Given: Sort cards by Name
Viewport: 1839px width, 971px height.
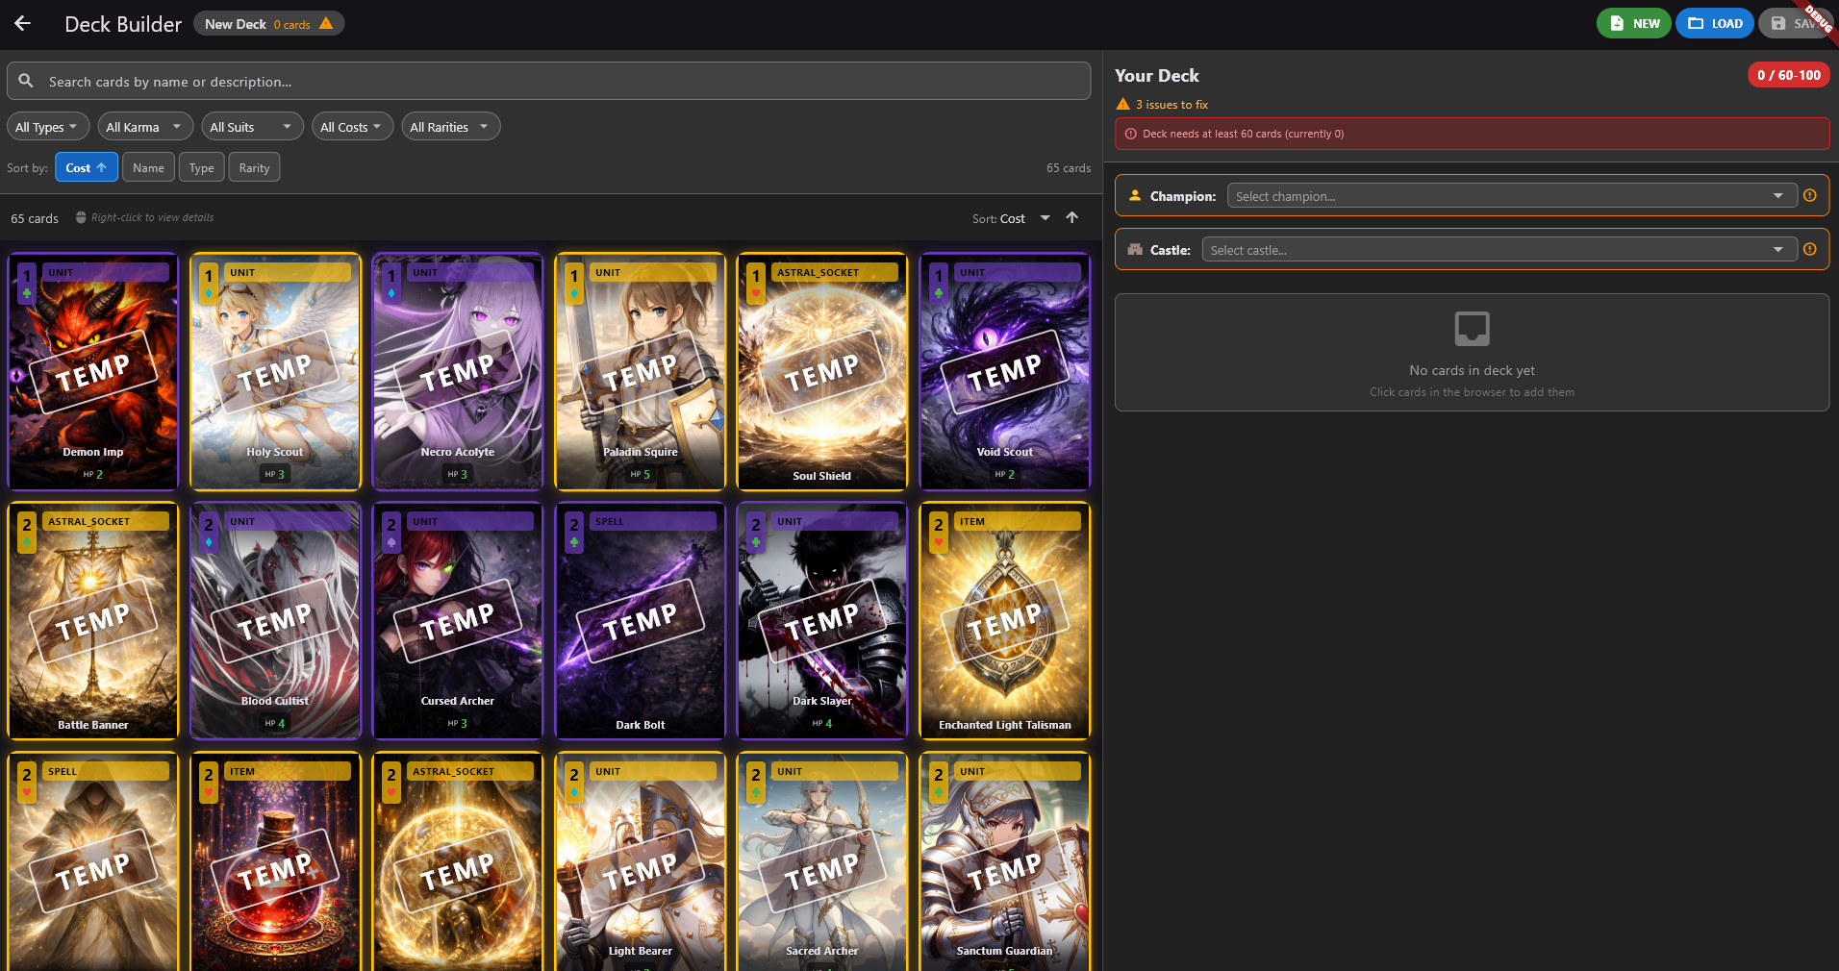Looking at the screenshot, I should click(148, 167).
